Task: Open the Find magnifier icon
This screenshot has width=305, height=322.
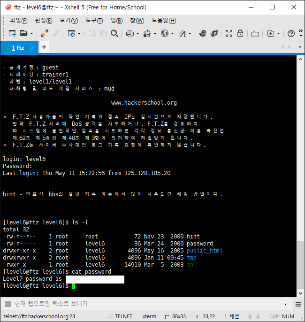Action: point(114,33)
